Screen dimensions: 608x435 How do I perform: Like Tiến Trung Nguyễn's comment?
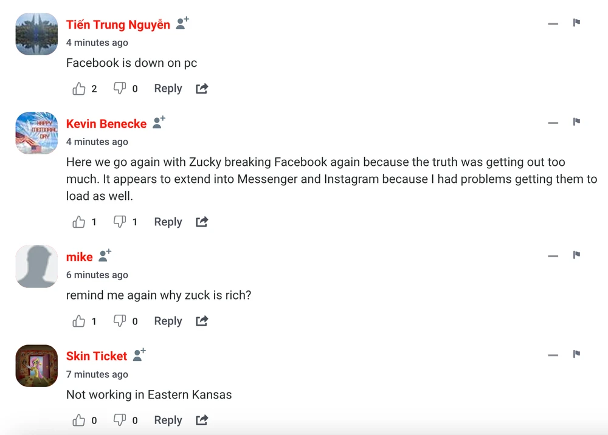(x=79, y=89)
